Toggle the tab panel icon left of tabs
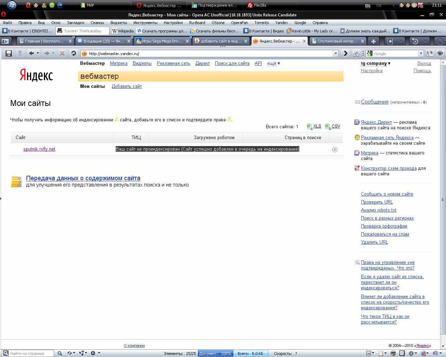 tap(5, 41)
